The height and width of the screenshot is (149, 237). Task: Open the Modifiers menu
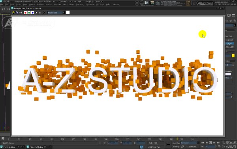[40, 4]
